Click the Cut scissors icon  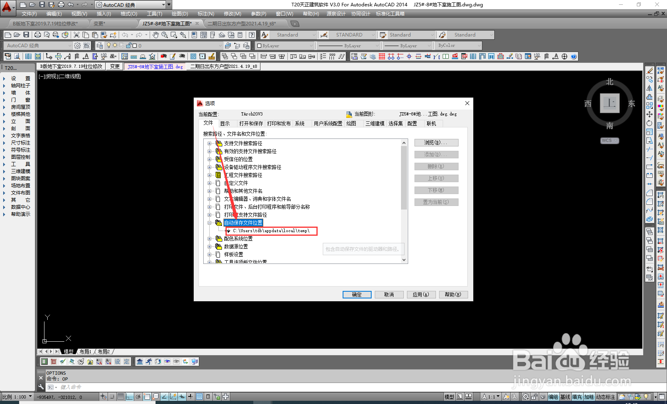(x=77, y=35)
